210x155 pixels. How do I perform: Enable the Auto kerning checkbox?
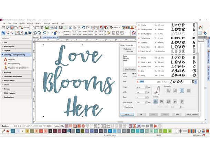coord(125,107)
